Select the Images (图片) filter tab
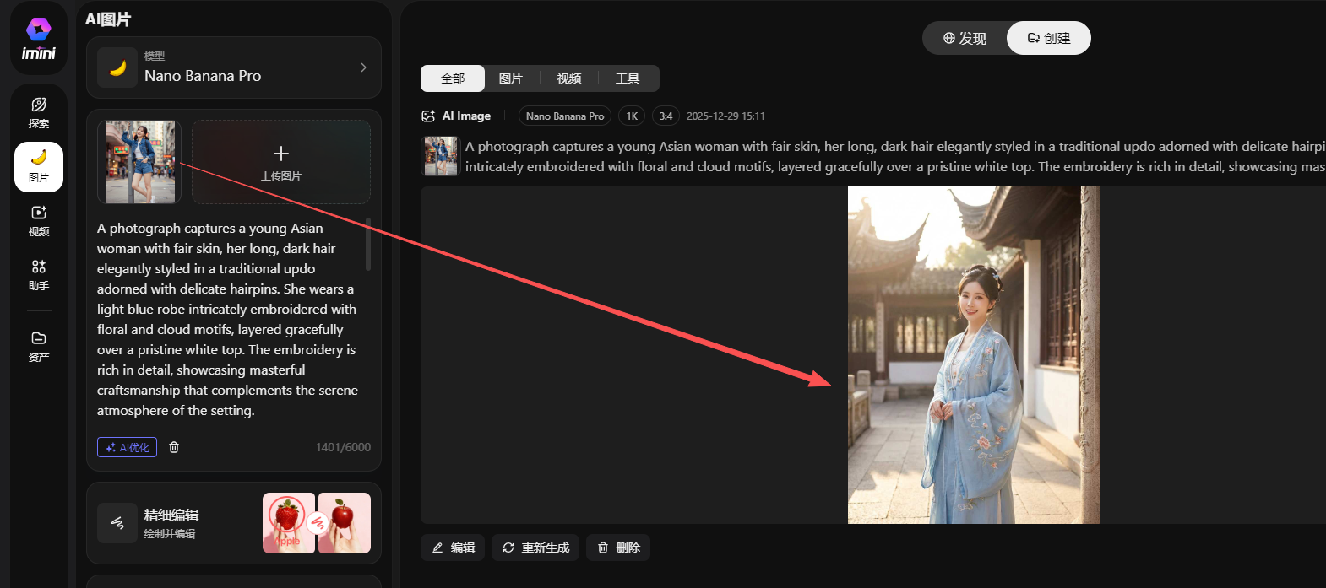 click(x=511, y=78)
